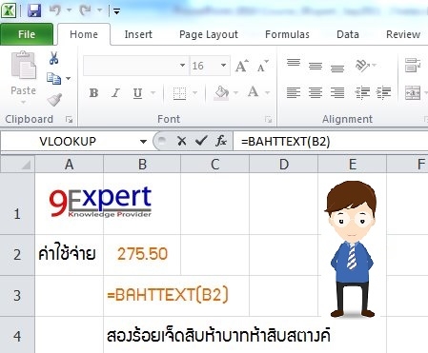Open underline style dropdown arrow

point(153,93)
